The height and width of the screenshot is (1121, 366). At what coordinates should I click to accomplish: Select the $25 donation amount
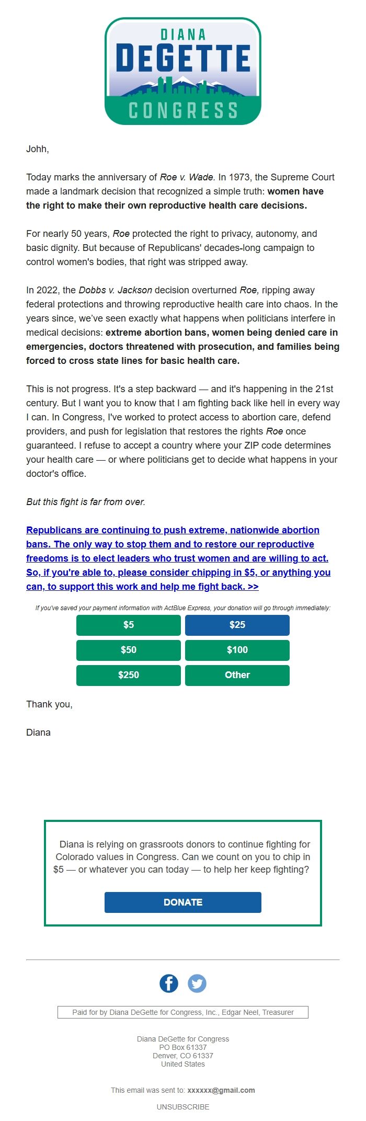tap(237, 625)
